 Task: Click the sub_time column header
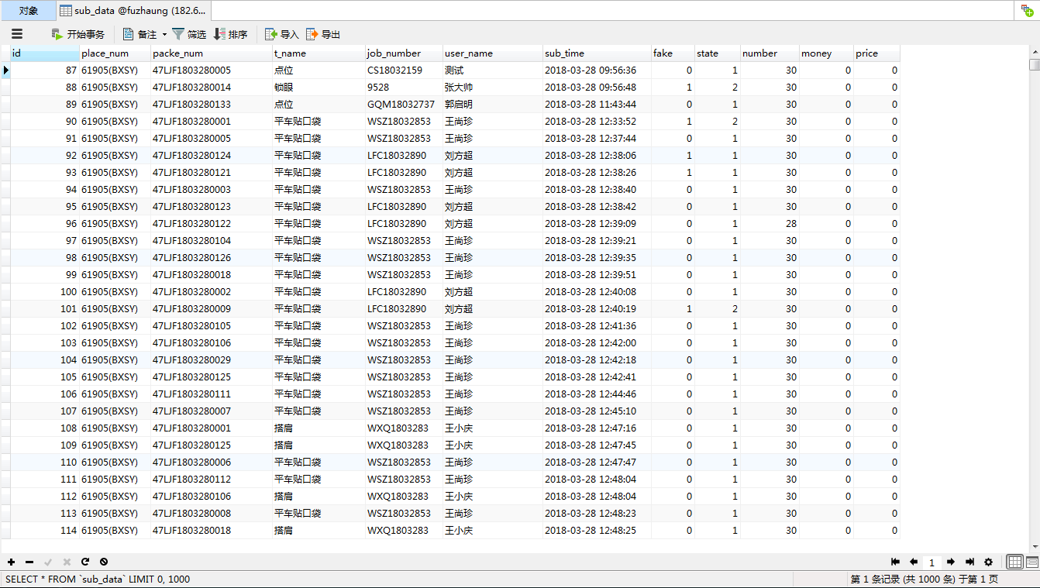tap(597, 53)
